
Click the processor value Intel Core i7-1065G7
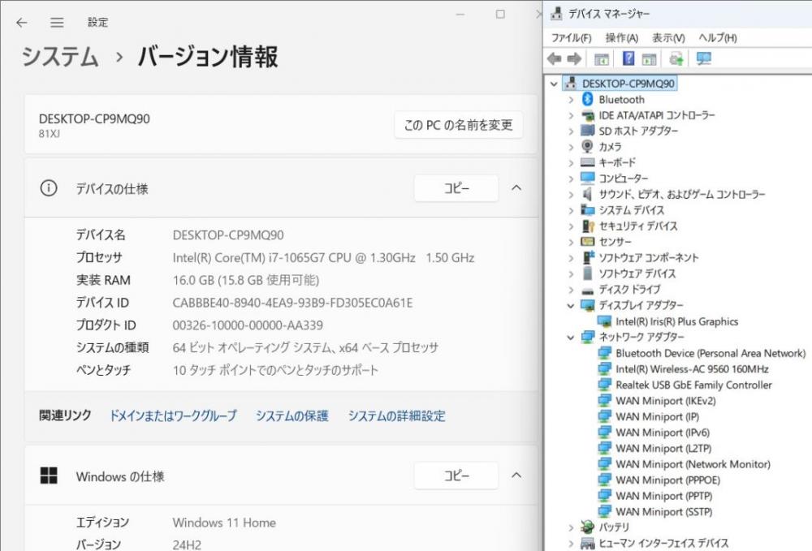click(324, 258)
